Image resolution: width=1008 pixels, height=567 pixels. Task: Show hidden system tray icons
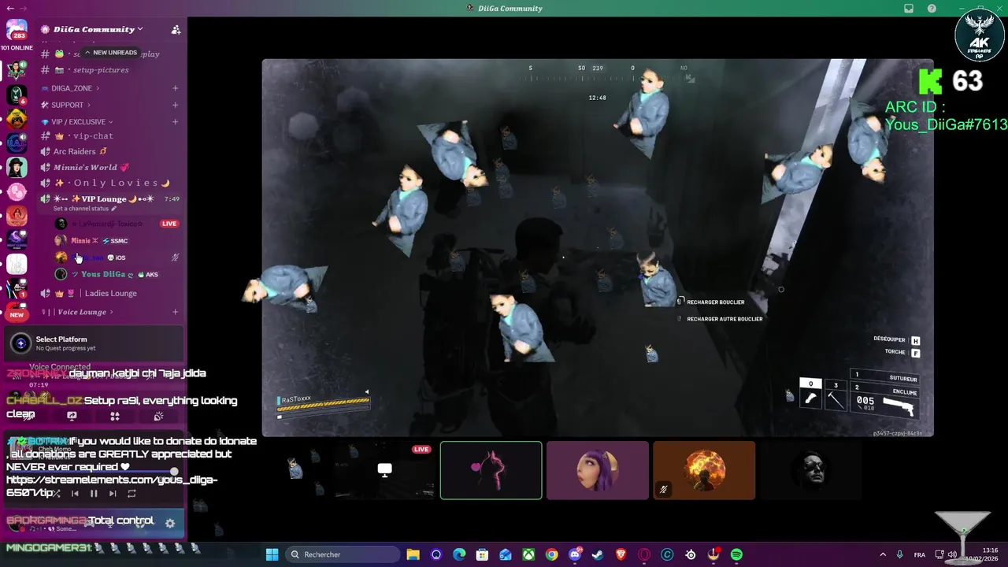click(x=883, y=554)
